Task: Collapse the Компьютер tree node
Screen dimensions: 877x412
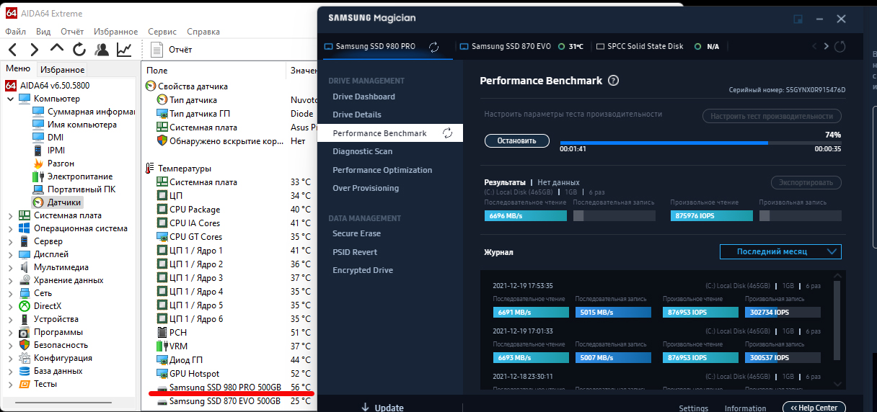Action: (x=9, y=99)
